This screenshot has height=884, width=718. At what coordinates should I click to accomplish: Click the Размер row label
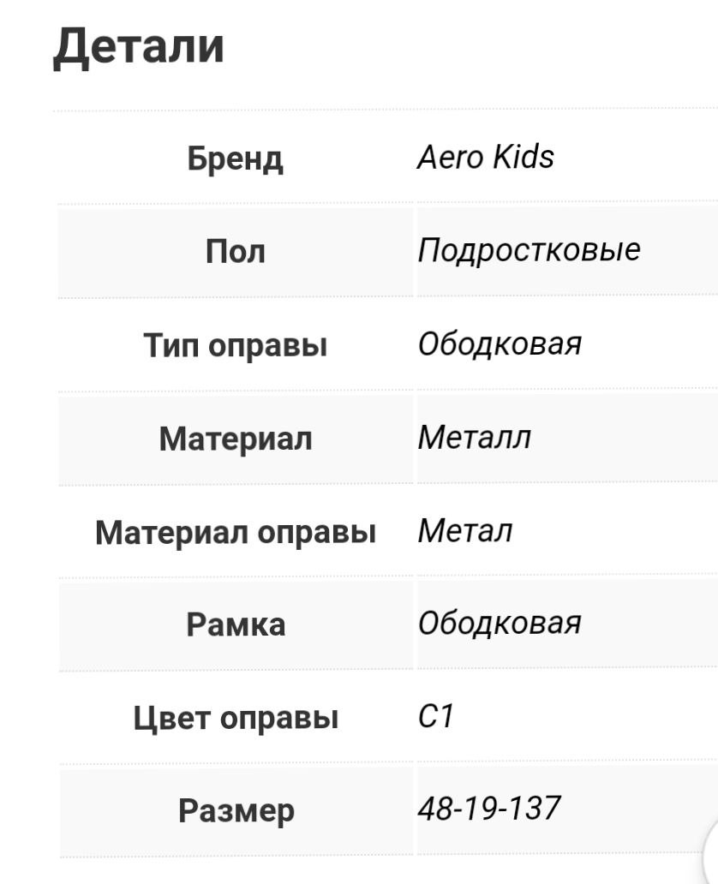236,810
